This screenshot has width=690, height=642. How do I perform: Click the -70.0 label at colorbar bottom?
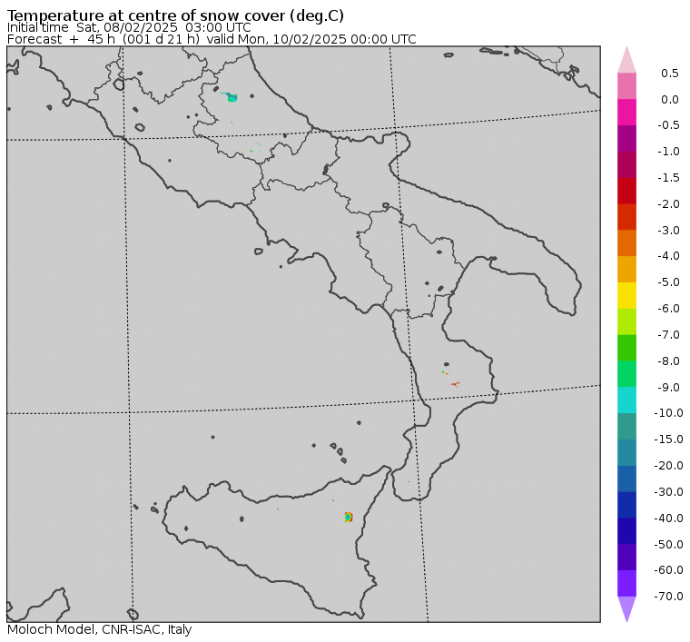(668, 597)
